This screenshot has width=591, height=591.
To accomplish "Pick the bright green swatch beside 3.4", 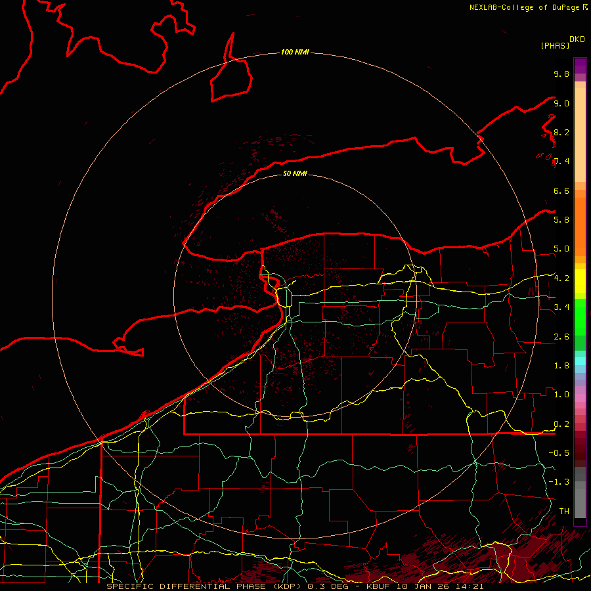I will (580, 307).
